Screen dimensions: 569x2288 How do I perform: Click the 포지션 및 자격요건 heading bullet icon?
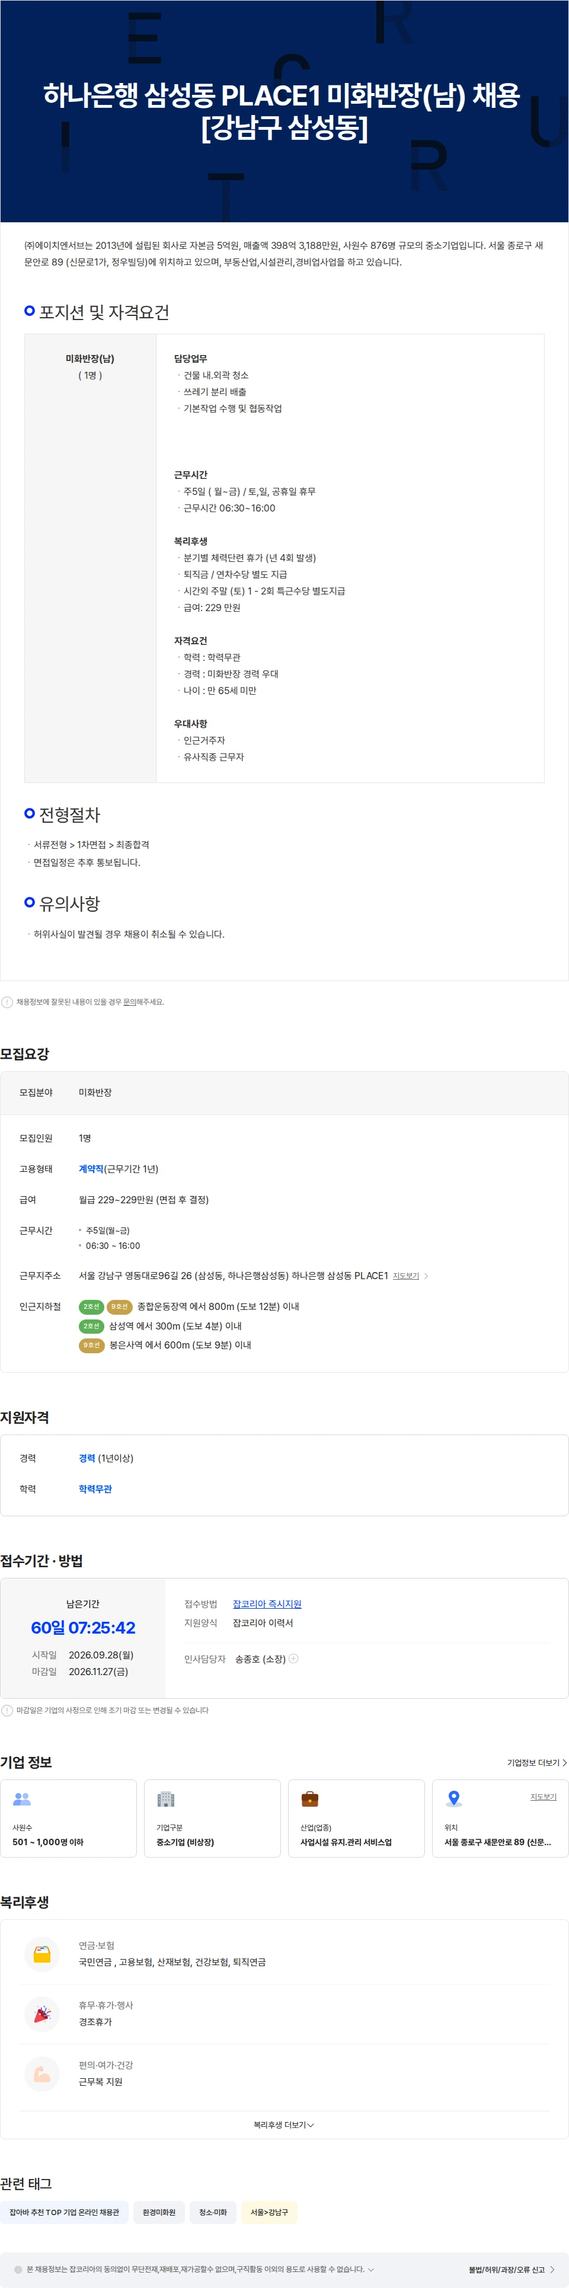[x=29, y=311]
